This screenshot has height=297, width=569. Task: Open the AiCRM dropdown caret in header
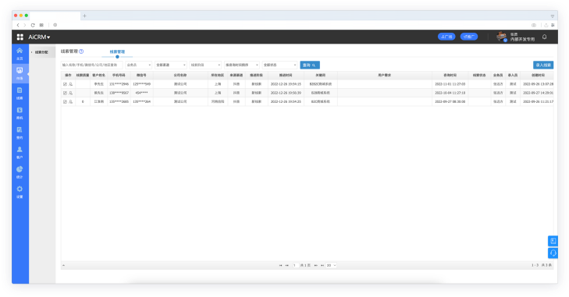(x=48, y=37)
